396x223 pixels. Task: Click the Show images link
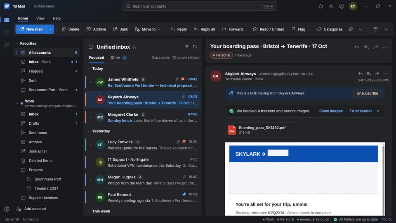(x=331, y=111)
